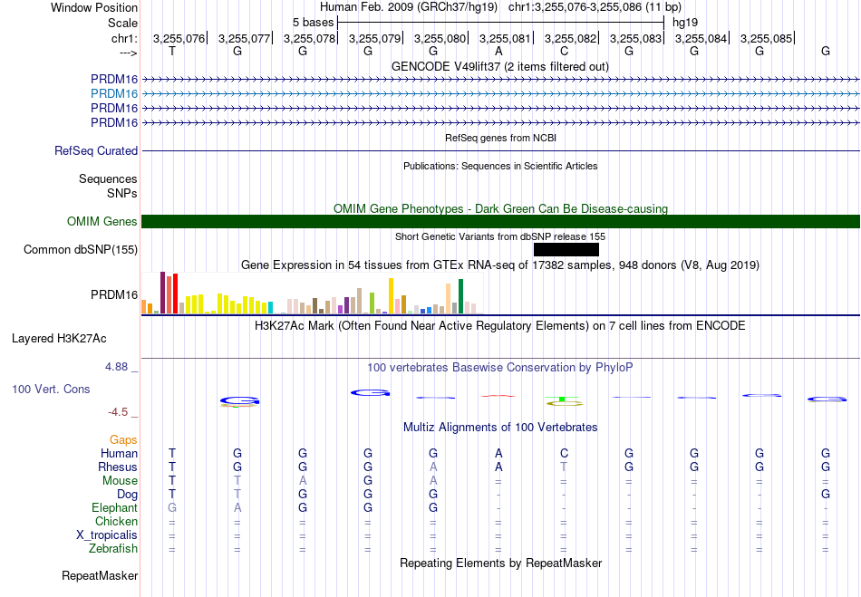Click 'Short Genetic Variants from dbSNP' title
The width and height of the screenshot is (861, 597).
pyautogui.click(x=500, y=237)
